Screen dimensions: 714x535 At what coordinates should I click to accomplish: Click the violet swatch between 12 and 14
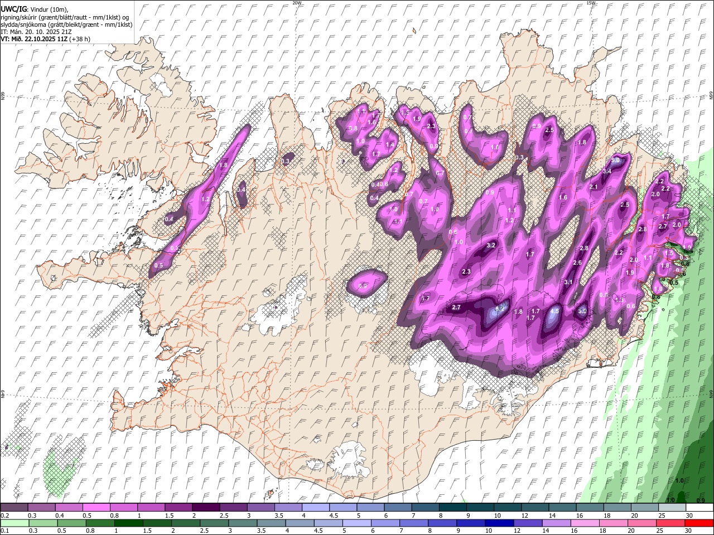(x=528, y=523)
